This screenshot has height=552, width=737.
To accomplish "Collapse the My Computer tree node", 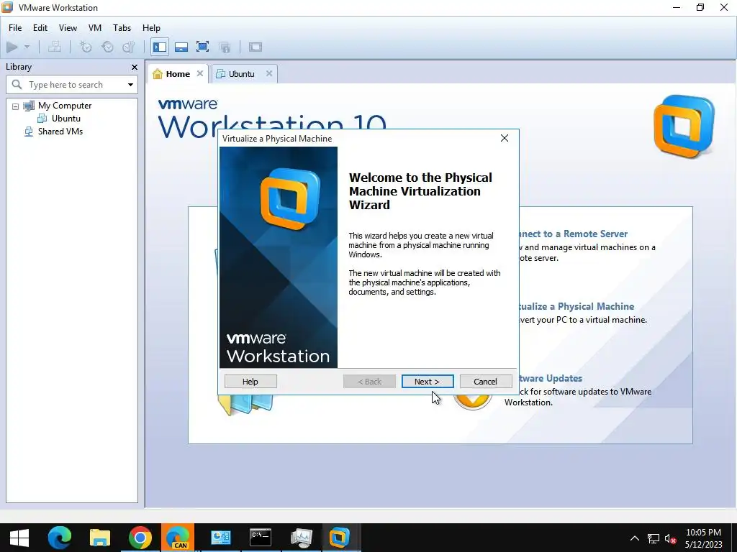I will click(x=15, y=106).
